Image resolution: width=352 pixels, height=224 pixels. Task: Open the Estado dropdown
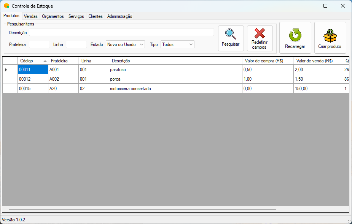point(125,44)
